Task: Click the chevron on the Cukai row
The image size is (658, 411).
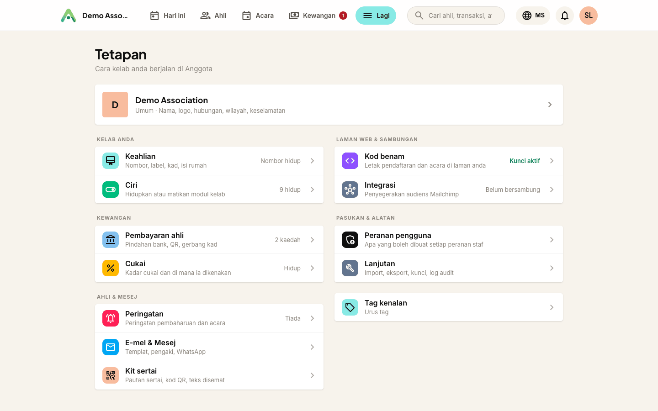Action: (313, 268)
